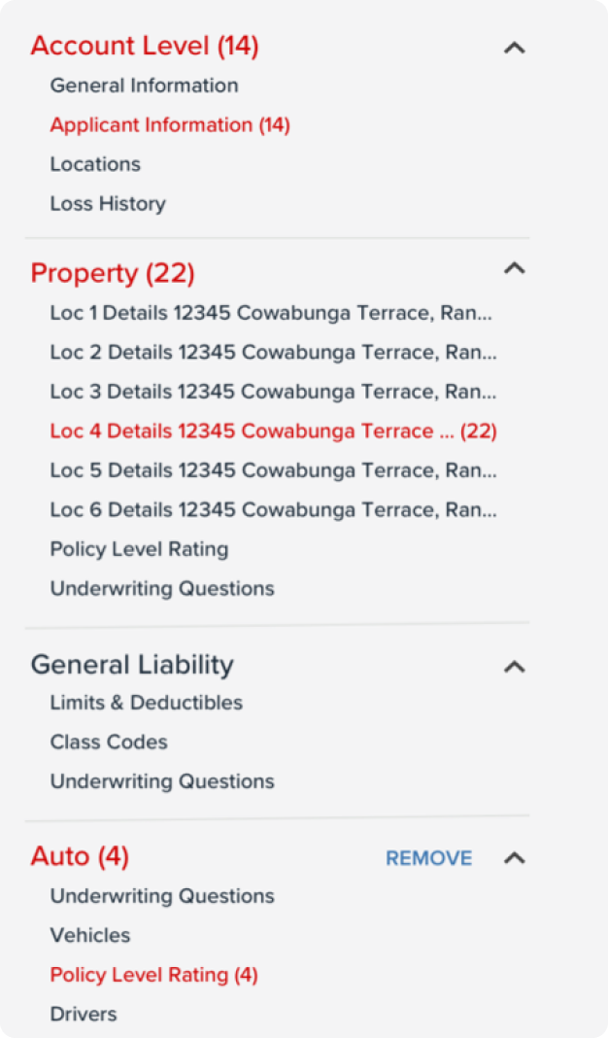Open Policy Level Rating under Property
608x1038 pixels.
[x=139, y=549]
